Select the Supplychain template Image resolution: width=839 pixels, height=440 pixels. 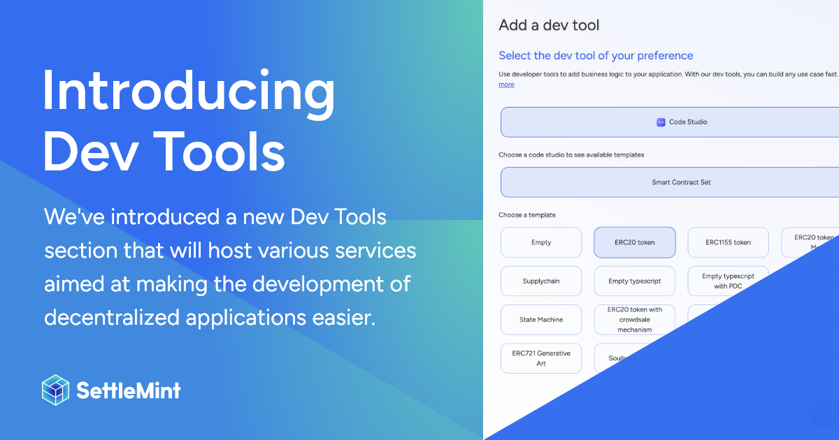pyautogui.click(x=541, y=281)
